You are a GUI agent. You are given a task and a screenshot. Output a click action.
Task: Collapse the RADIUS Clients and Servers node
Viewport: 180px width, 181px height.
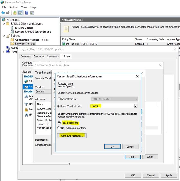point(4,24)
